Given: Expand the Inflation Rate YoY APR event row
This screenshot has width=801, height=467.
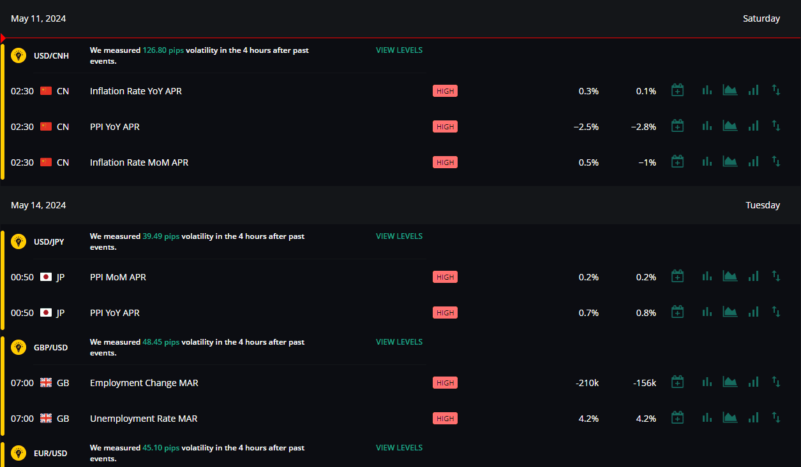Looking at the screenshot, I should [400, 91].
